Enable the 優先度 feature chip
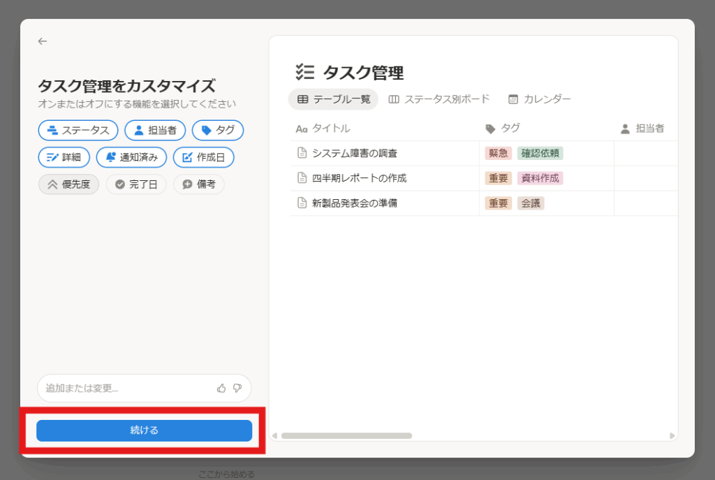This screenshot has height=480, width=715. tap(68, 184)
